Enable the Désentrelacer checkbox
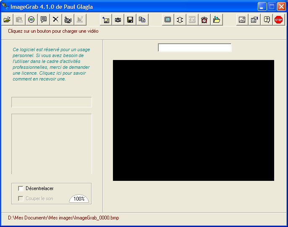The width and height of the screenshot is (288, 227). click(x=21, y=188)
